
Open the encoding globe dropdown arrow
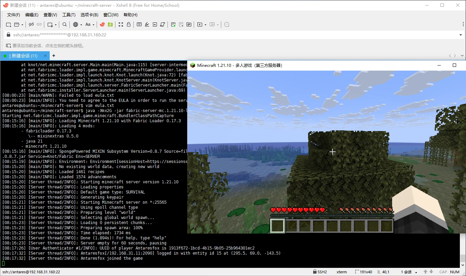(x=81, y=24)
